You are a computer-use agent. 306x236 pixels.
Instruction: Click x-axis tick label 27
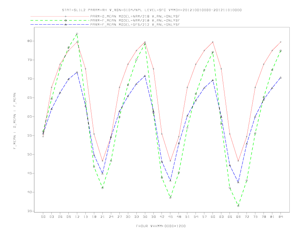[x=119, y=217]
